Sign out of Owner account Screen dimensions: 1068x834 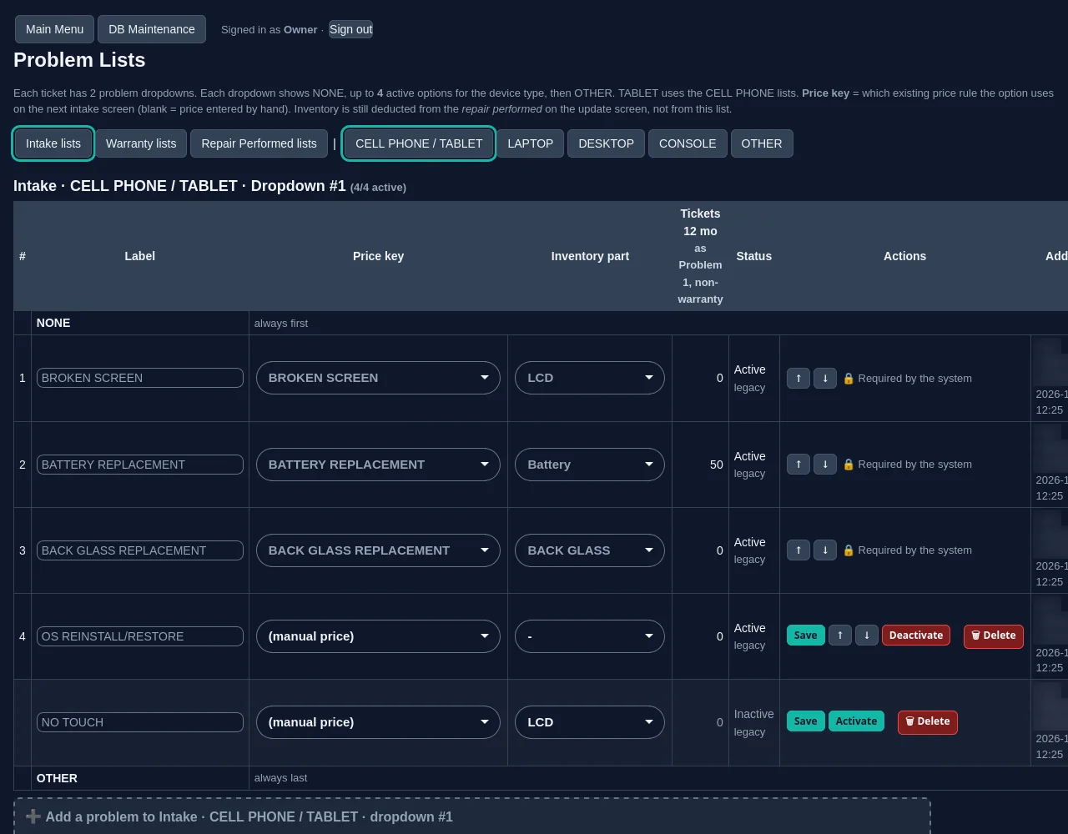[350, 29]
